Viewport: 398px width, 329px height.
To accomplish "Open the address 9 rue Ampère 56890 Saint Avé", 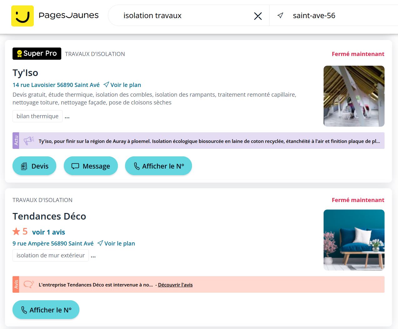I will click(x=53, y=243).
